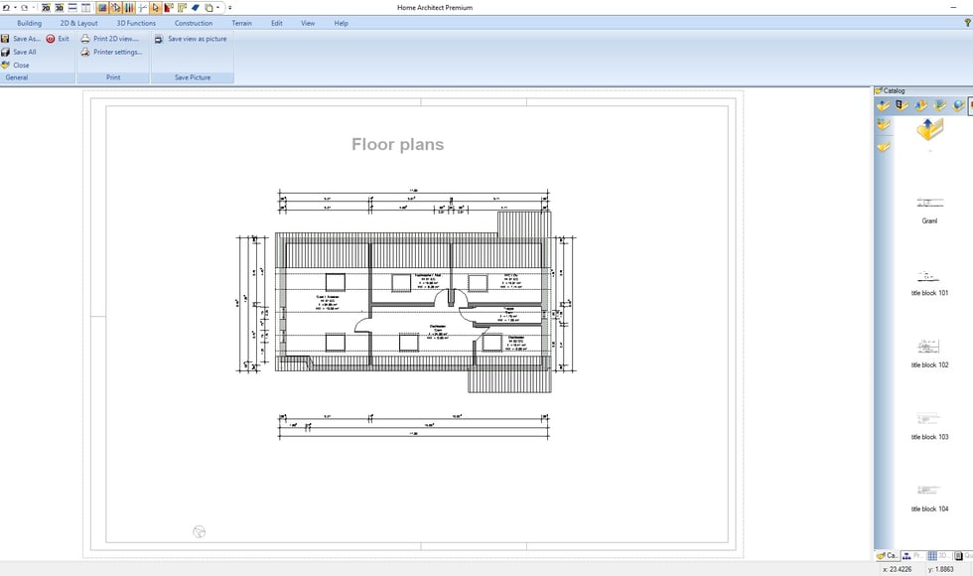
Task: Click the plain yellow folder in catalog sidebar
Action: click(884, 147)
